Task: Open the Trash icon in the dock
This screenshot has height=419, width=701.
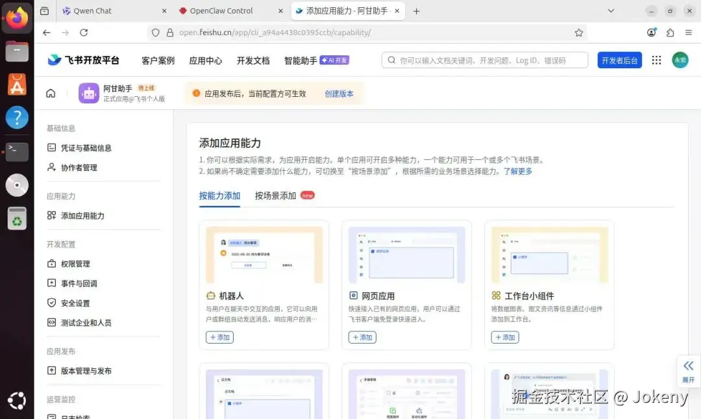Action: click(17, 218)
